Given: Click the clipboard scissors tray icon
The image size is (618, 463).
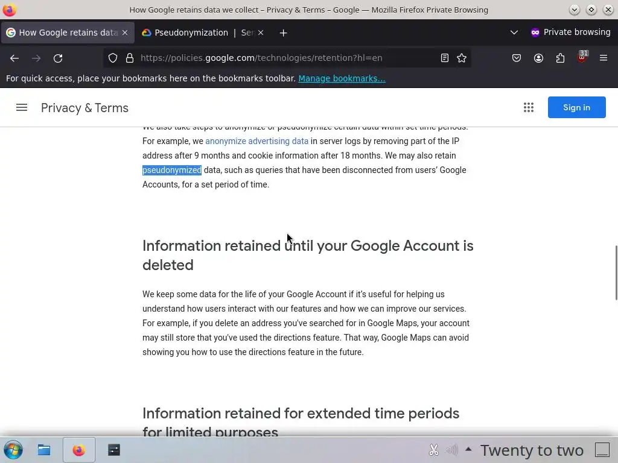Looking at the screenshot, I should [x=433, y=450].
